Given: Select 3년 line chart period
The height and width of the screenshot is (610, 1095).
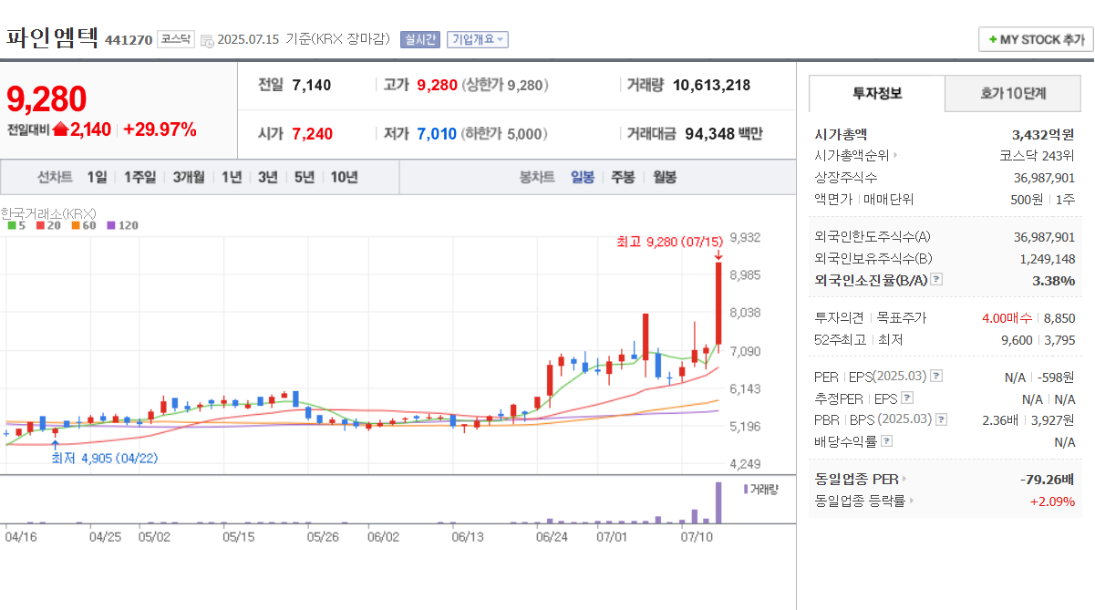Looking at the screenshot, I should (267, 177).
